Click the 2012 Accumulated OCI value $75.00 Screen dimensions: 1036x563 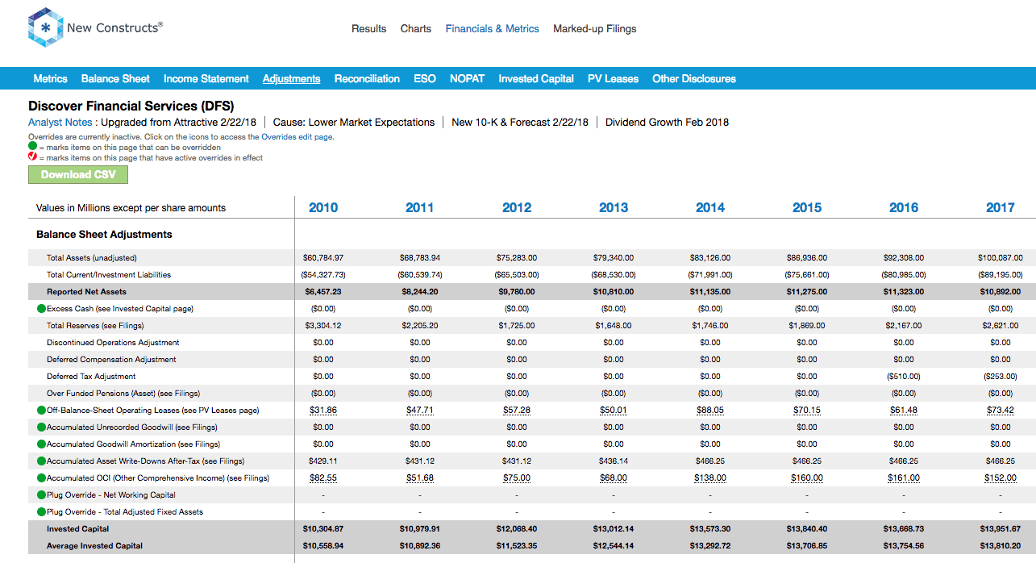(x=517, y=478)
